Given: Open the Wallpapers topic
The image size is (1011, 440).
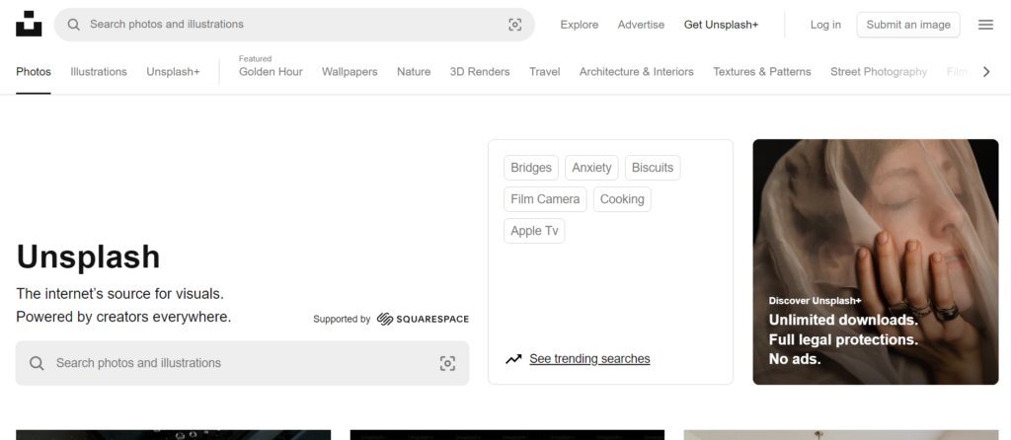Looking at the screenshot, I should (x=350, y=72).
